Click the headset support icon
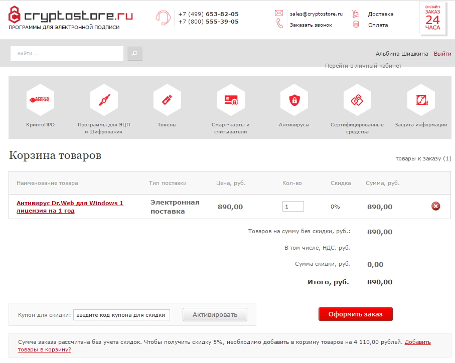This screenshot has height=363, width=455. coord(163,18)
